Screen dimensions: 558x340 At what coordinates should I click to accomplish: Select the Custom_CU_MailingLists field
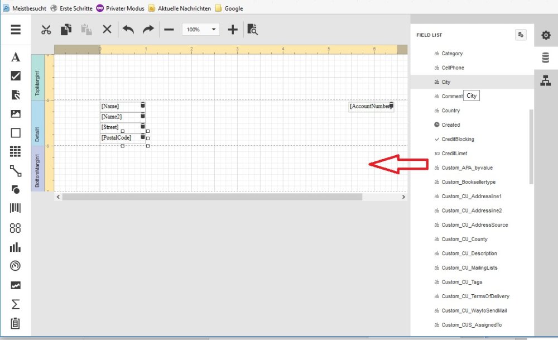[x=472, y=268]
